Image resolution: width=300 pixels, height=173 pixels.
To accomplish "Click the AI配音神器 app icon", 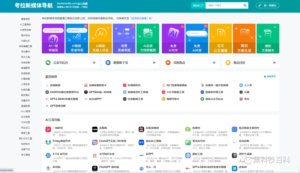I will click(x=141, y=129).
